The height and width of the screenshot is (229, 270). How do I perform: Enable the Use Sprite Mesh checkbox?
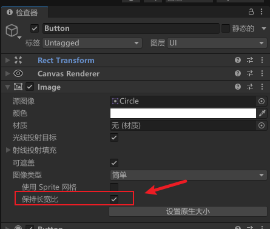pos(114,187)
